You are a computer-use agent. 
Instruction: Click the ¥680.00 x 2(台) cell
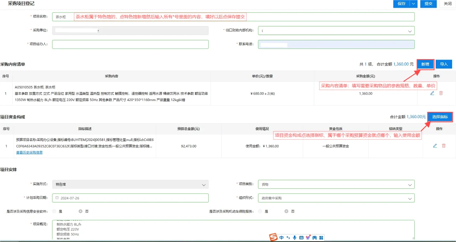click(263, 94)
